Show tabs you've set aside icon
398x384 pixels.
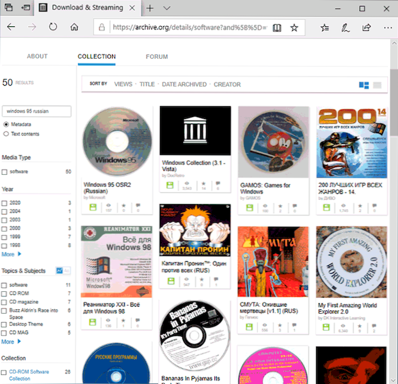click(x=8, y=8)
